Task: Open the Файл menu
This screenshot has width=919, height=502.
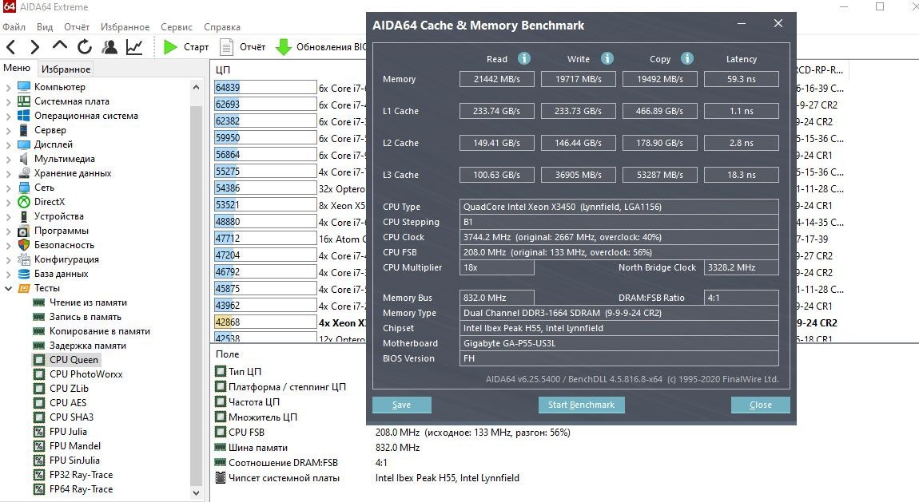Action: (14, 27)
